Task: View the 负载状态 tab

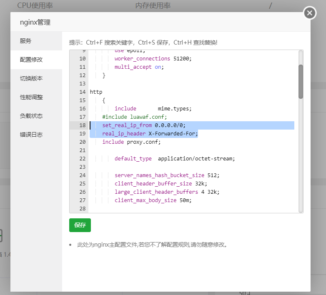Action: tap(36, 116)
